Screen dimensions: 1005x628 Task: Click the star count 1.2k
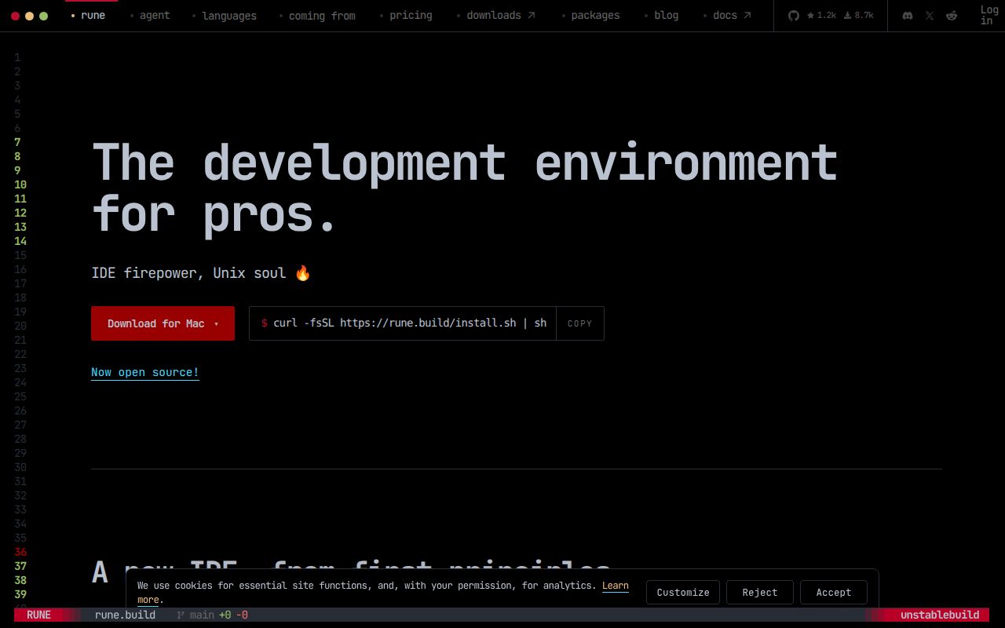click(x=821, y=16)
